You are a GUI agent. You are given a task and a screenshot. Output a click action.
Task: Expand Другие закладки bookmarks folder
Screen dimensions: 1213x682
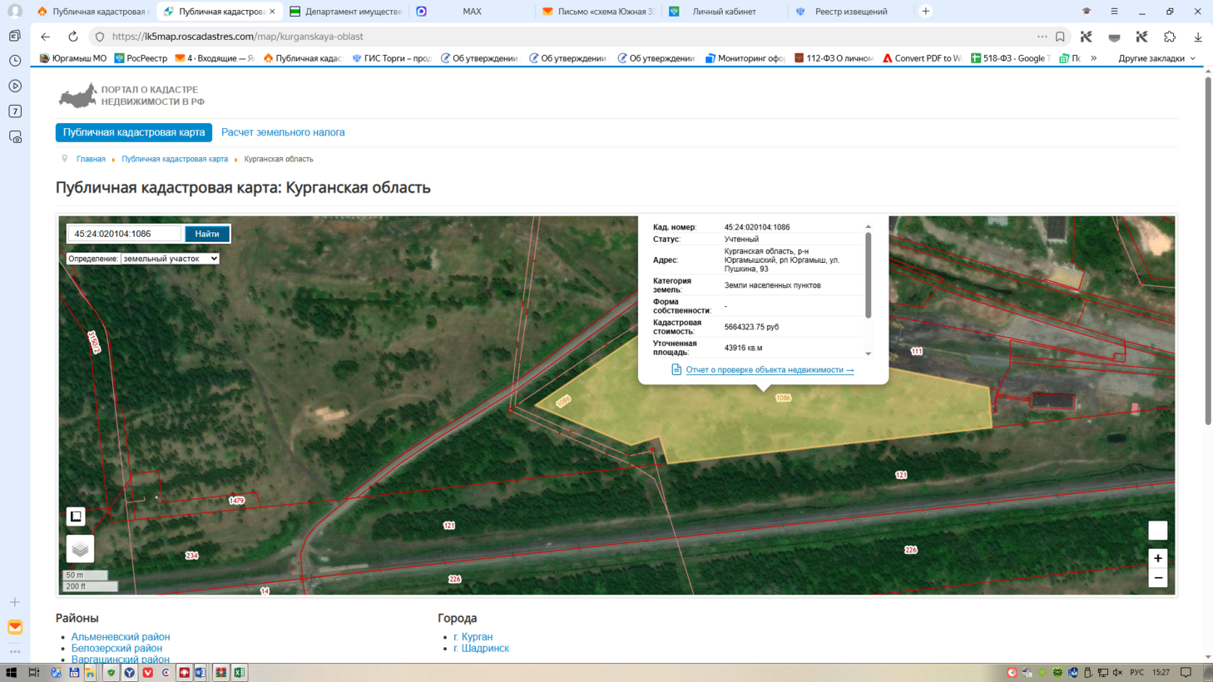(x=1156, y=58)
